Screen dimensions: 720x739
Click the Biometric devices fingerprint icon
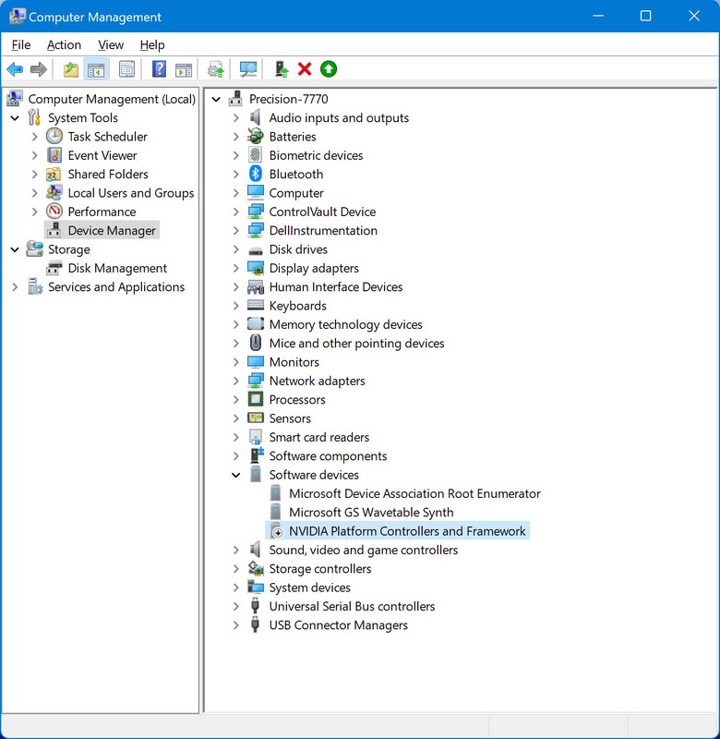pyautogui.click(x=256, y=155)
